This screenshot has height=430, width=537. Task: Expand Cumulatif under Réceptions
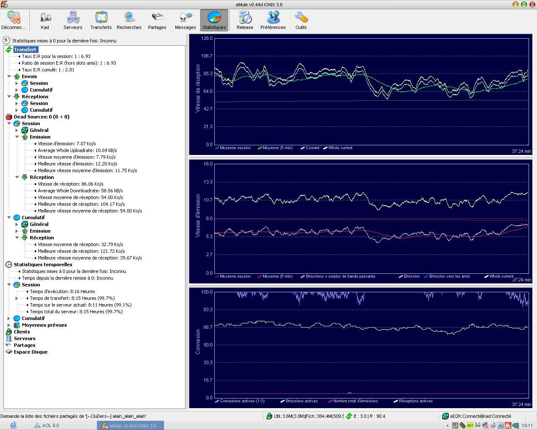click(x=17, y=110)
